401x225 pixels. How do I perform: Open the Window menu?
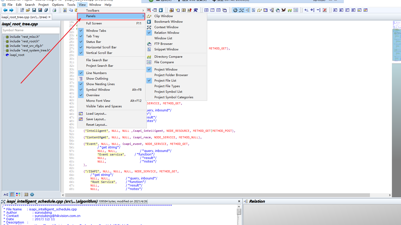pyautogui.click(x=95, y=5)
